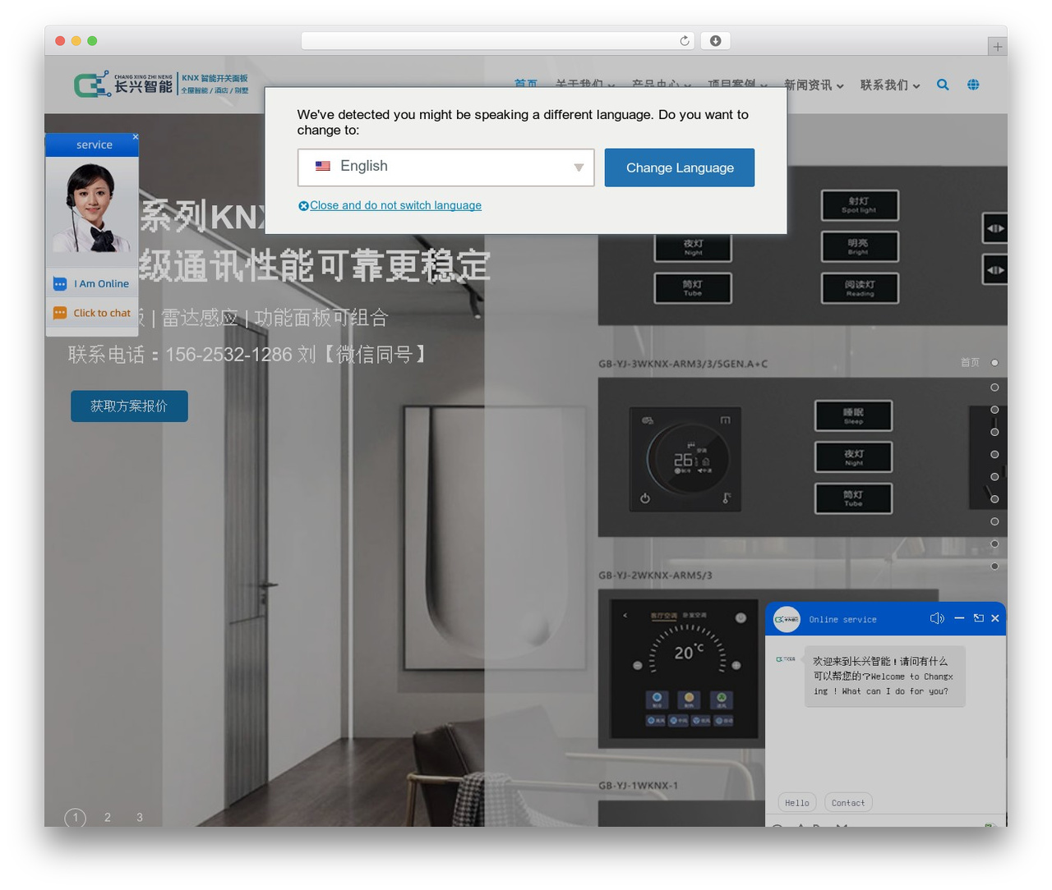Dismiss the service sidebar panel with its X

[x=136, y=137]
